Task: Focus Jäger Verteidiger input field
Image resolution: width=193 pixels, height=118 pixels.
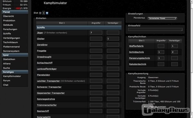Action: 113,32
